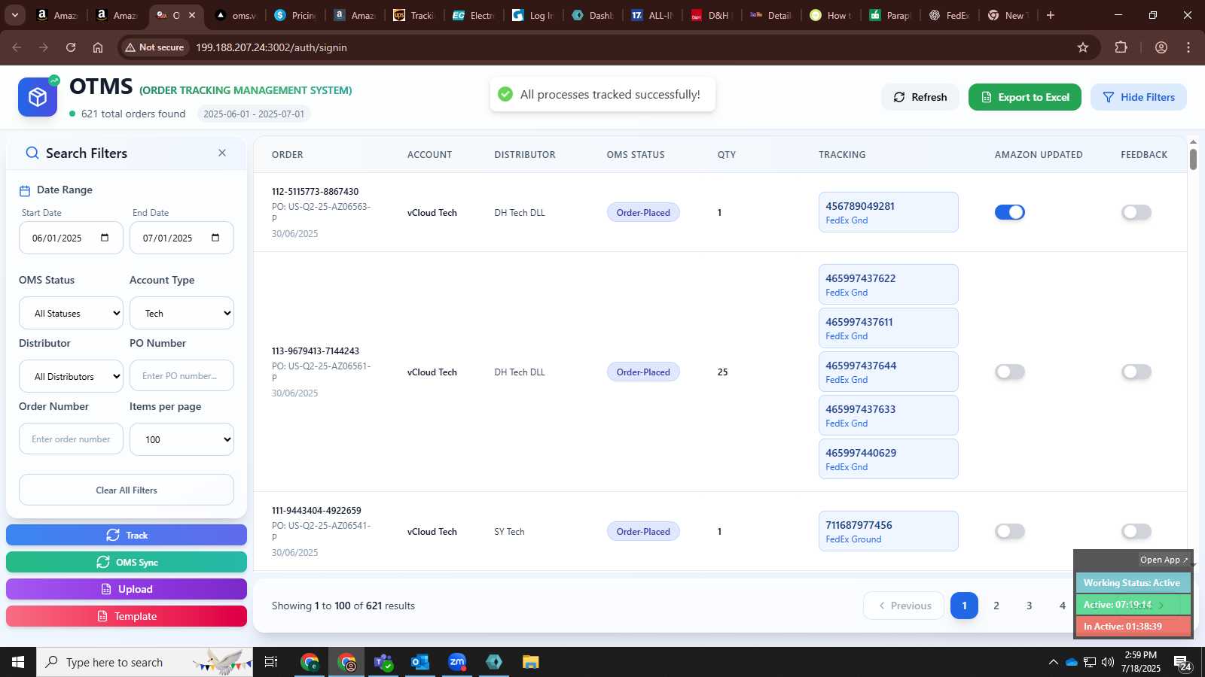Switch to the D&H browser tab
Image resolution: width=1205 pixels, height=677 pixels.
pyautogui.click(x=712, y=15)
